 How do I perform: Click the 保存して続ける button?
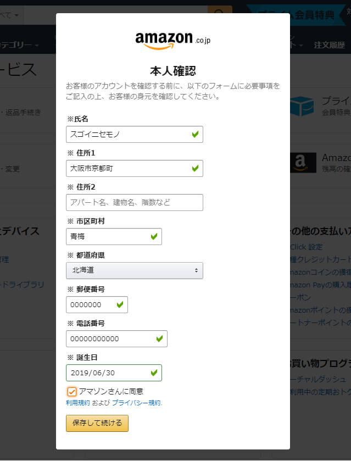click(97, 424)
